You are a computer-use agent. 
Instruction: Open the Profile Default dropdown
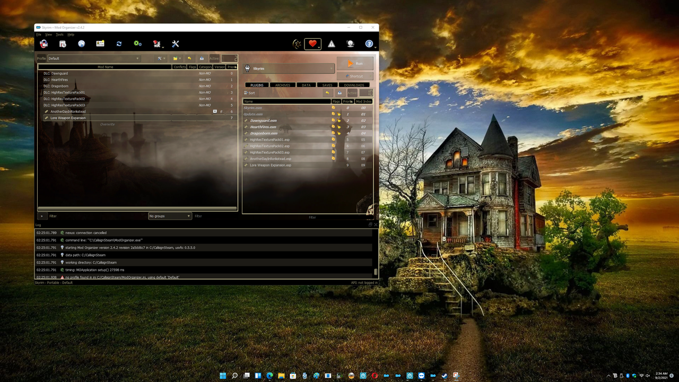tap(94, 58)
